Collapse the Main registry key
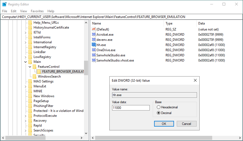This screenshot has height=141, width=243. click(x=26, y=62)
